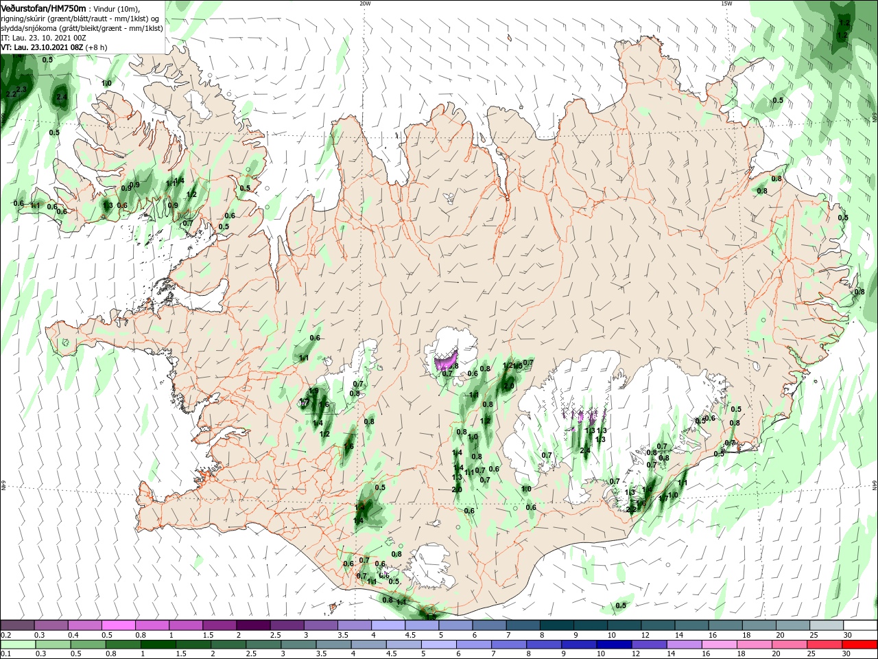
Task: Pick the darkest purple 2 mm snow legend swatch
Action: (253, 625)
